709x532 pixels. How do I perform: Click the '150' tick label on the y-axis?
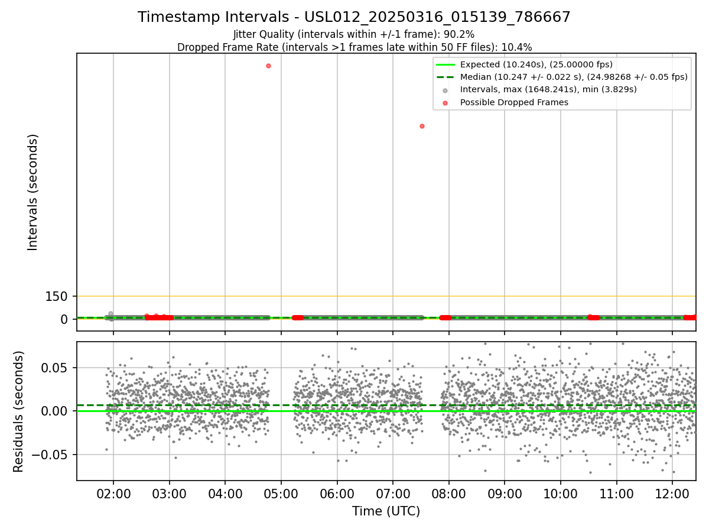click(x=57, y=297)
